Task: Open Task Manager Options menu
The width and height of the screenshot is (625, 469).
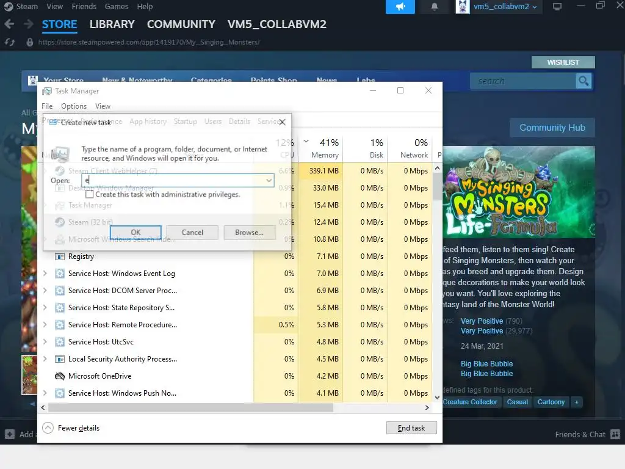Action: coord(74,106)
